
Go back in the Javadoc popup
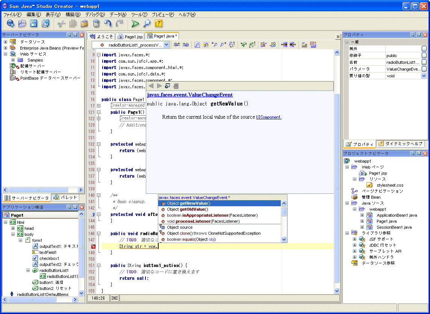[x=151, y=86]
